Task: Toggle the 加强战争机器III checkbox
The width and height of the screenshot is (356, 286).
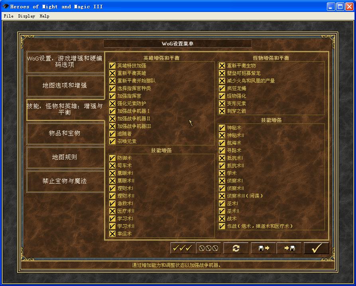Action: click(x=112, y=126)
